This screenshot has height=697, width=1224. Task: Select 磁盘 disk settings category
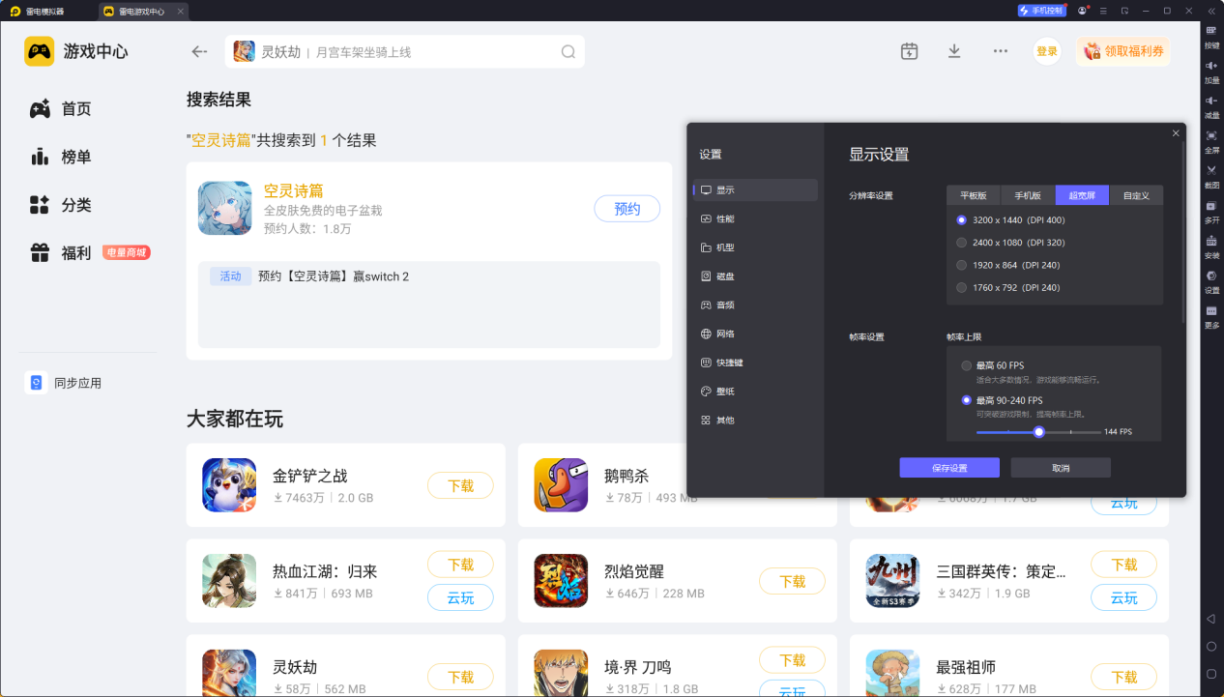click(756, 276)
